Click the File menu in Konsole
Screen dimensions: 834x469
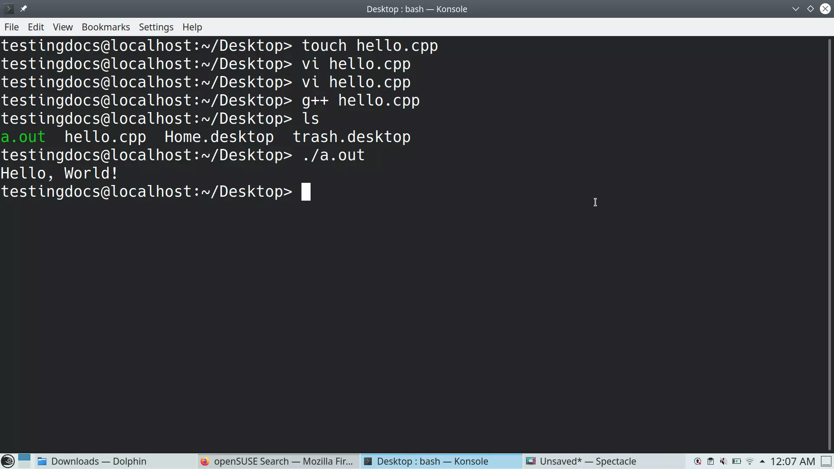[11, 27]
